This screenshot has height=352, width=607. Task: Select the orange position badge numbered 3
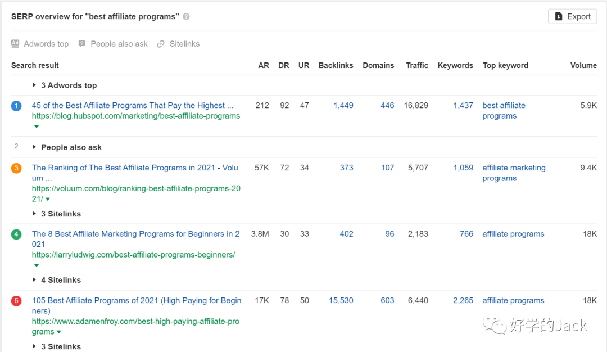[x=16, y=168]
